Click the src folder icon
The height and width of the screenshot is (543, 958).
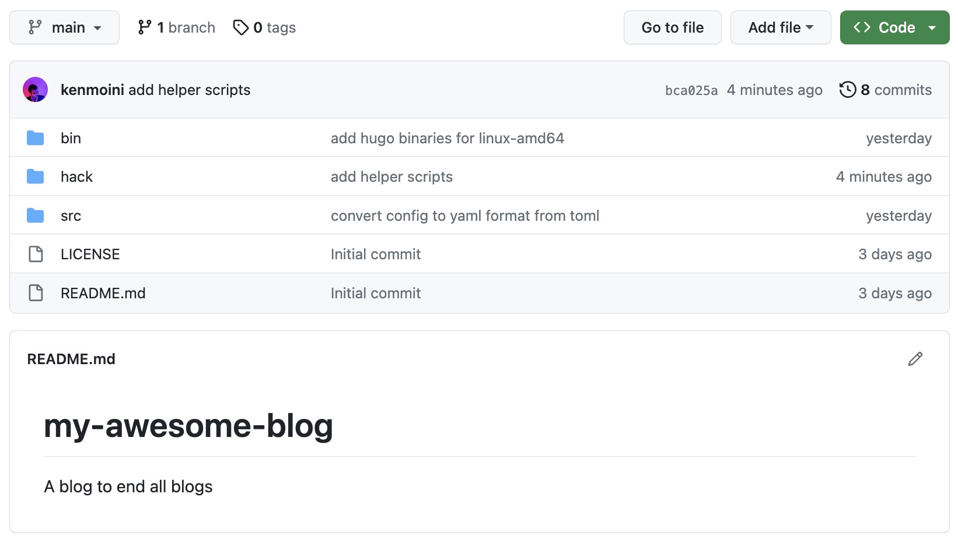[36, 216]
